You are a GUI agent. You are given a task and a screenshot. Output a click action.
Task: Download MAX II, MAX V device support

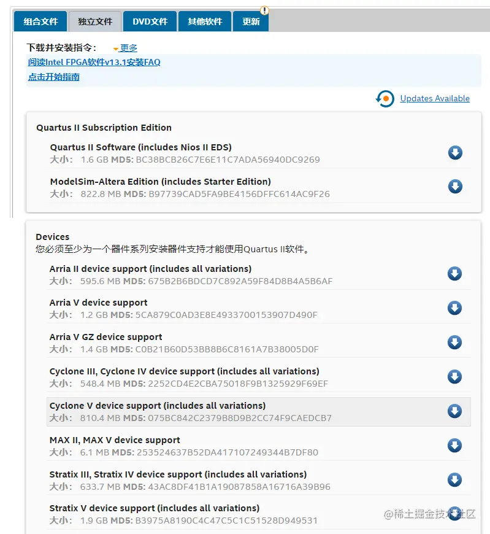454,446
